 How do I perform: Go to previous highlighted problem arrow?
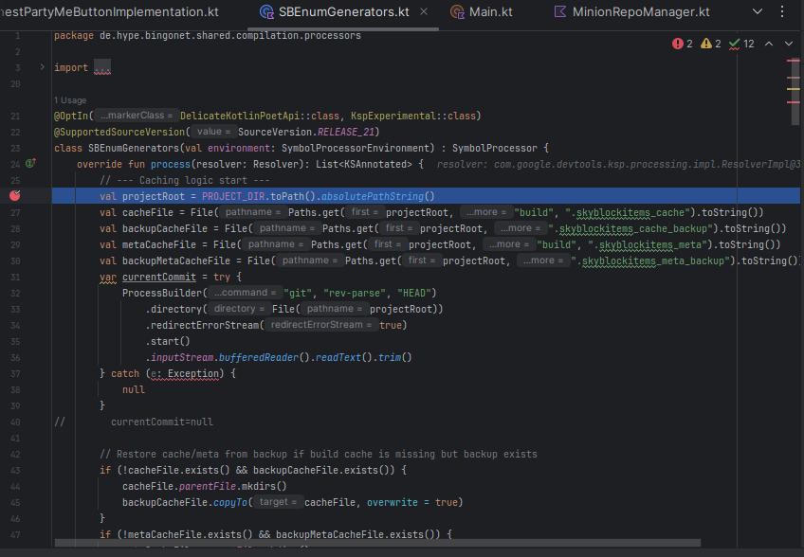[x=769, y=44]
